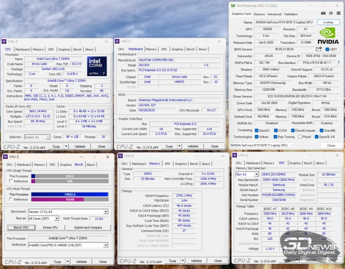345x269 pixels.
Task: Click the GPU-Z screenshot camera icon
Action: (x=323, y=14)
